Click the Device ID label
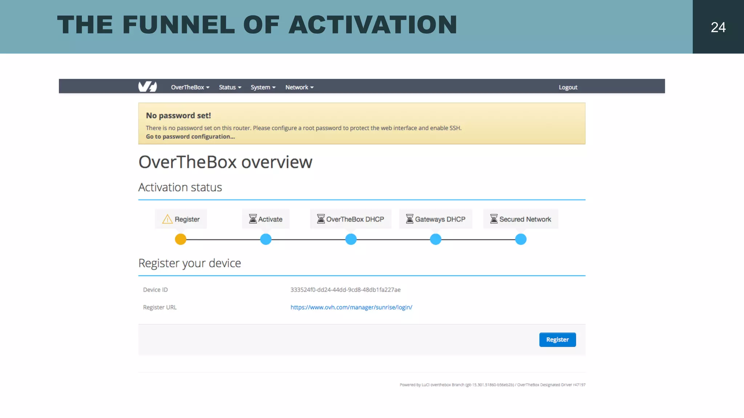 [x=155, y=290]
